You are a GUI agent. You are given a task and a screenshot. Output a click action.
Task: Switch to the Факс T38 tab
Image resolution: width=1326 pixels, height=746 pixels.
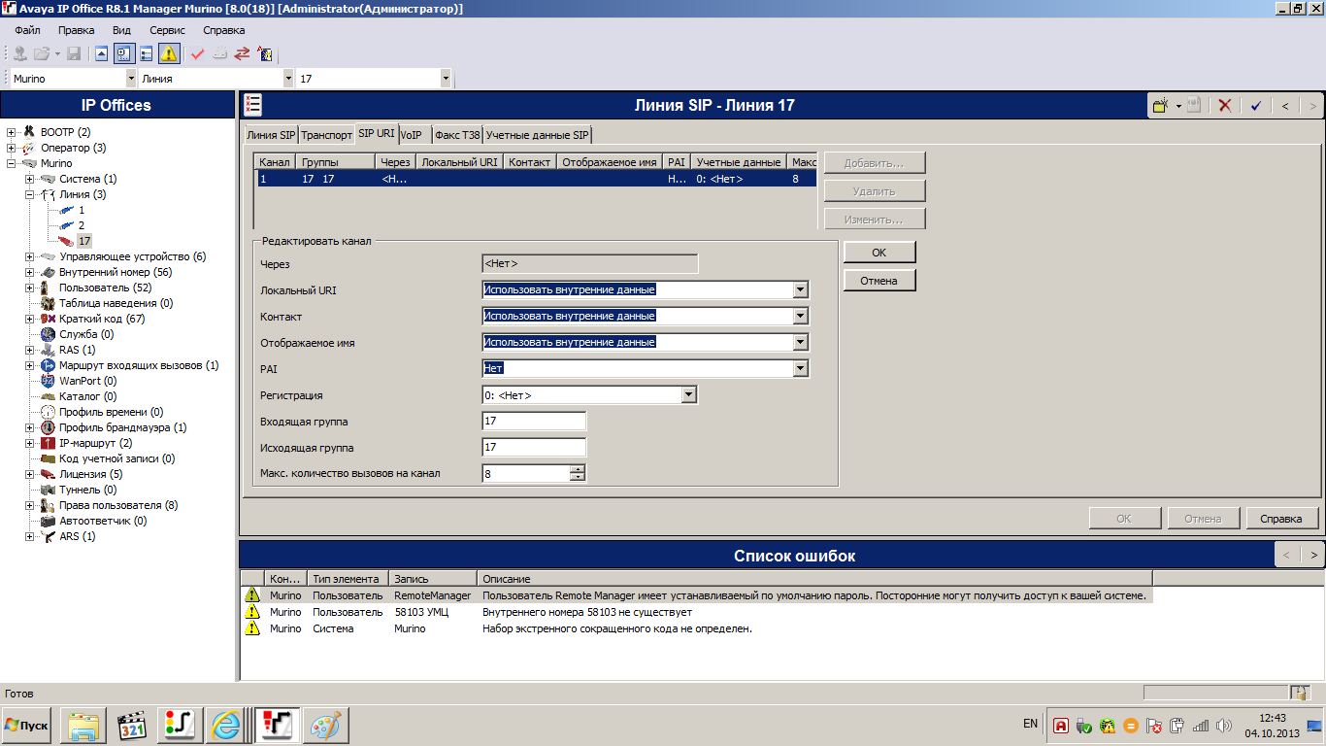coord(457,135)
